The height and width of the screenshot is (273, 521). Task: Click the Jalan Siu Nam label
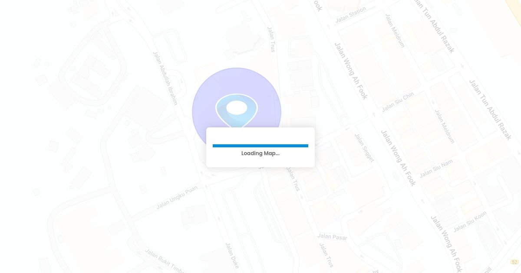436,168
